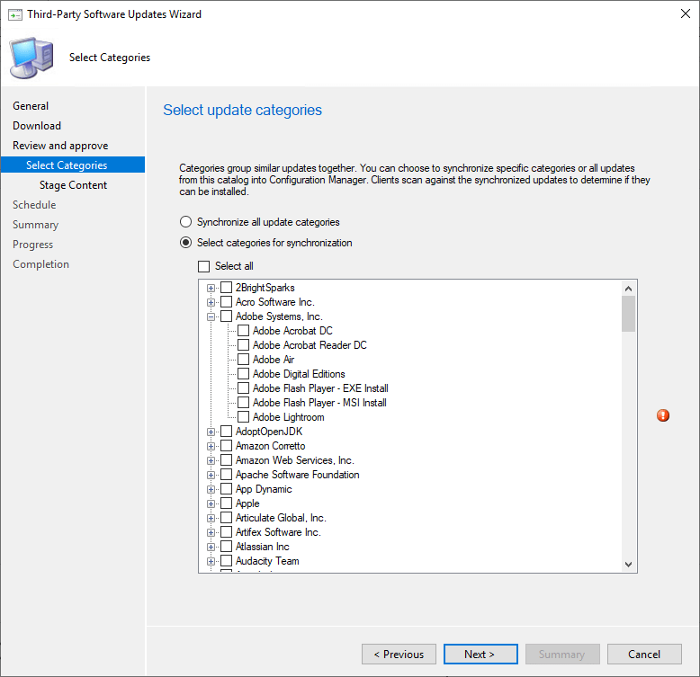Image resolution: width=700 pixels, height=677 pixels.
Task: Check the App Dynamic checkbox
Action: tap(227, 489)
